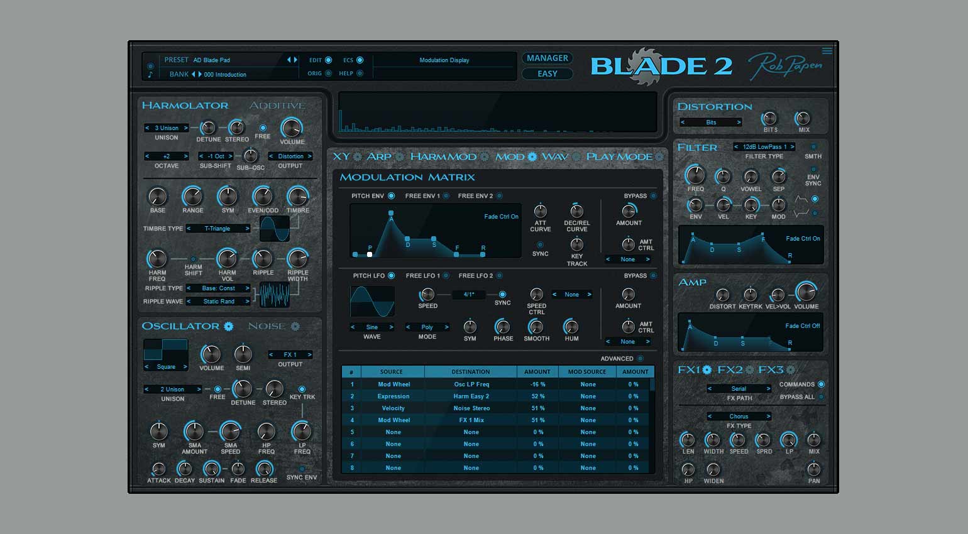This screenshot has height=534, width=968.
Task: Click the music note icon near preset
Action: click(150, 75)
